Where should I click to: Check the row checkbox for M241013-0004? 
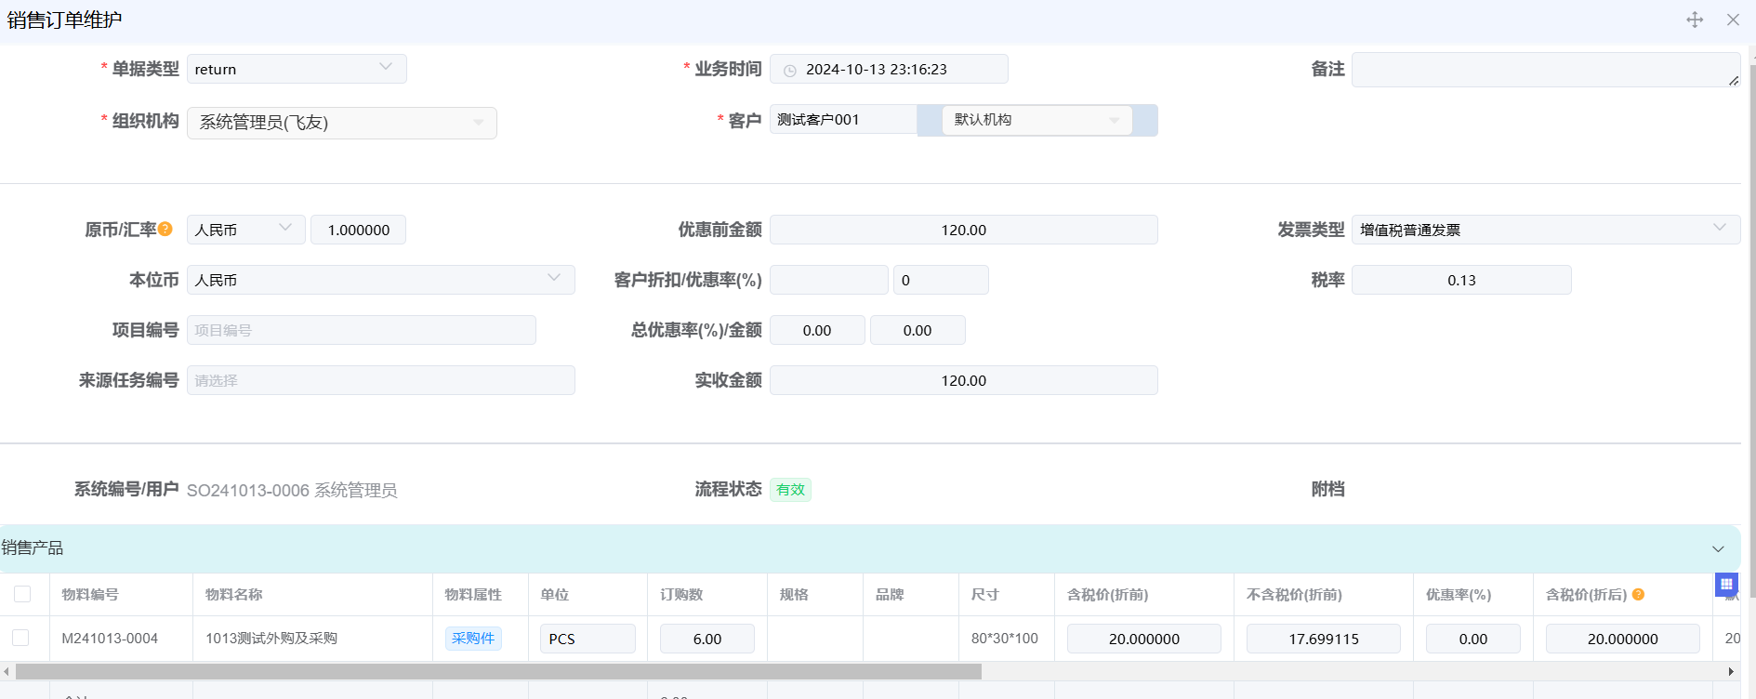point(20,638)
